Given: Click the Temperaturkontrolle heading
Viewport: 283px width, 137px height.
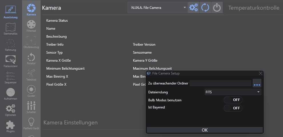Looking at the screenshot, I should coord(254,8).
